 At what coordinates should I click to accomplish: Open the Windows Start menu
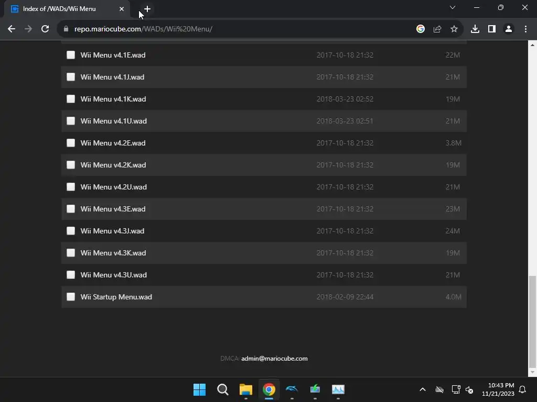[200, 389]
